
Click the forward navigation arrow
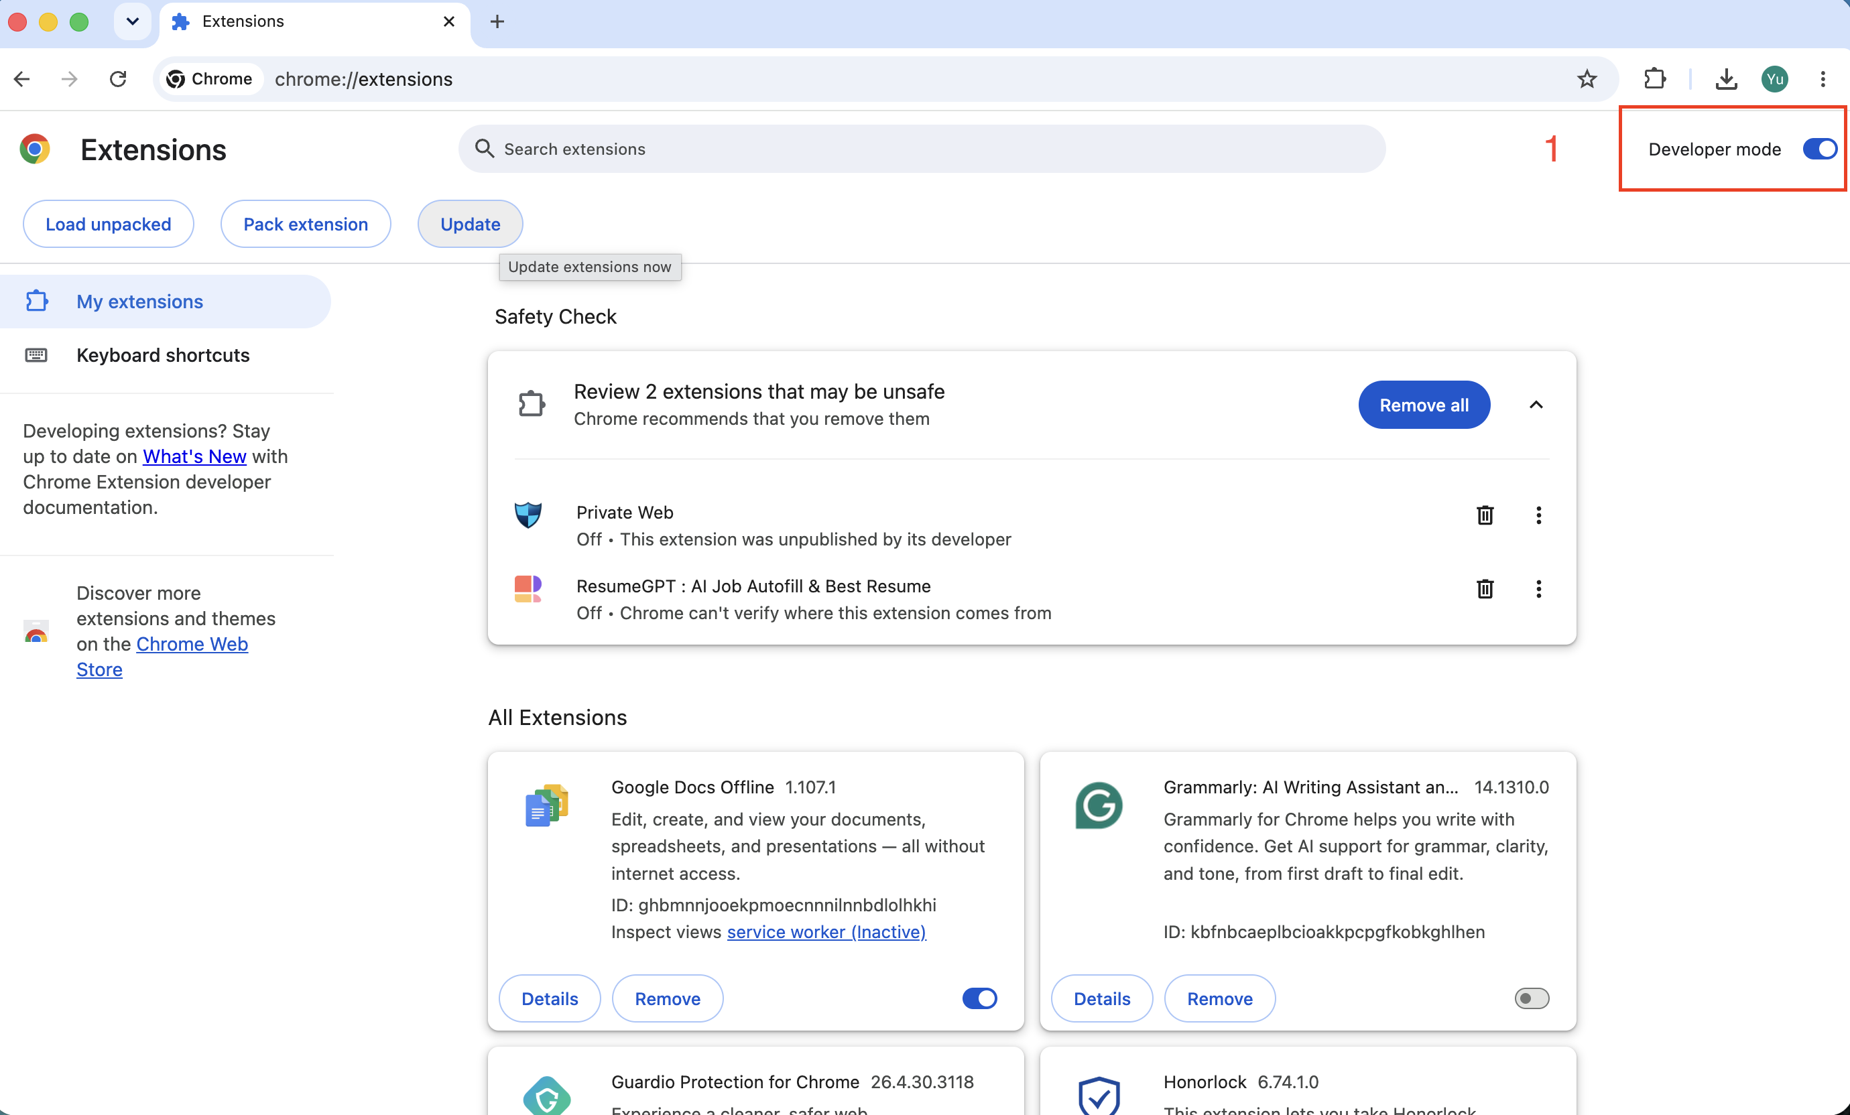(x=69, y=79)
